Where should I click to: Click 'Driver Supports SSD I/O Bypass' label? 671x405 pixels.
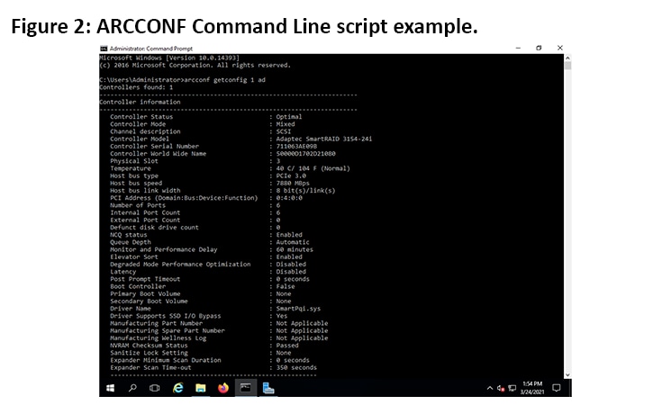(x=166, y=316)
